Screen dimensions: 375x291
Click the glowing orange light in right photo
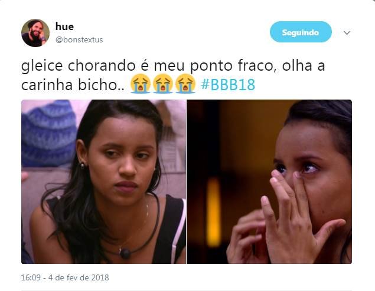213,212
